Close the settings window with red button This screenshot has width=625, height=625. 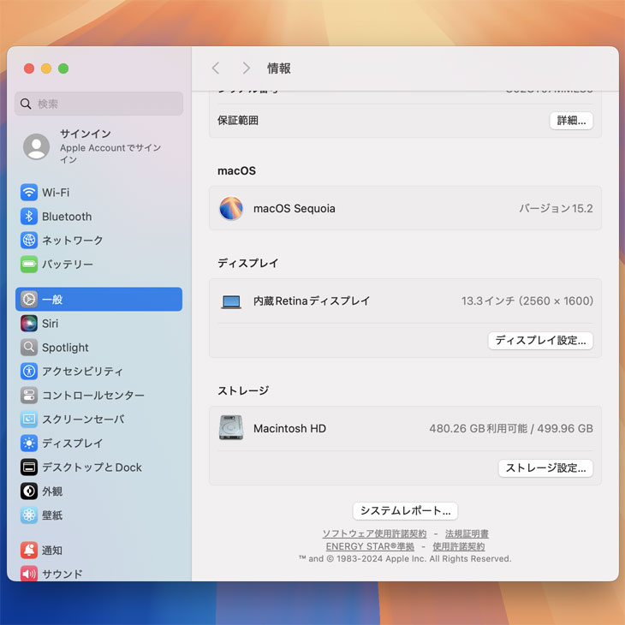tap(29, 68)
